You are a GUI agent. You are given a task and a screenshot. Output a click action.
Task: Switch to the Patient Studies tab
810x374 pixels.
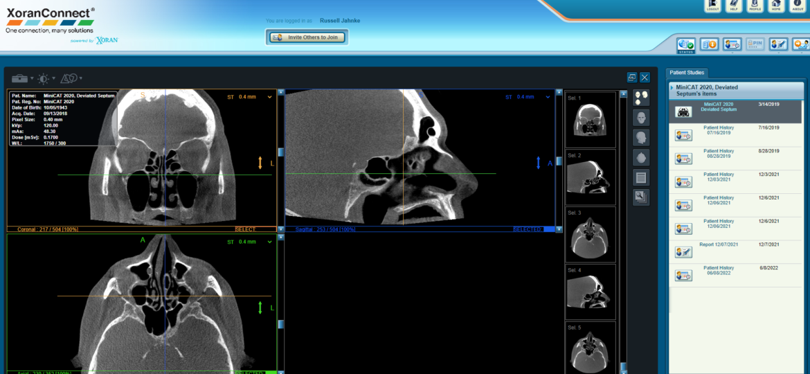[687, 73]
